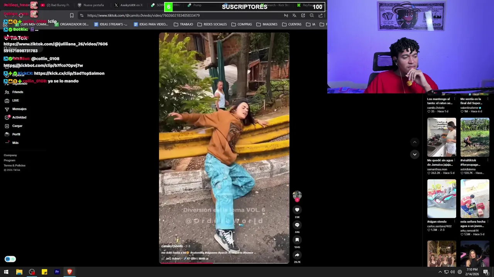Screen dimensions: 494x277
Task: Expand the REDES SOCIALES bookmarks folder
Action: coord(212,24)
